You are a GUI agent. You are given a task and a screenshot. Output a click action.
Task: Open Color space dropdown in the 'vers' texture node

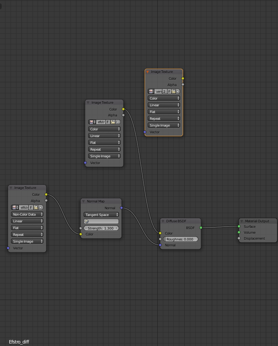(164, 98)
